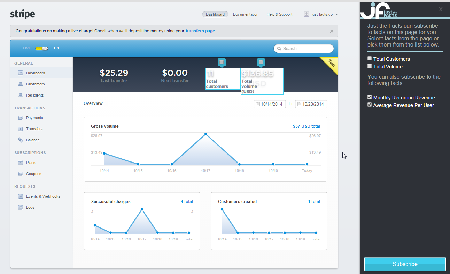
Task: Click the 10/17 peak on Successful charges chart
Action: point(142,209)
